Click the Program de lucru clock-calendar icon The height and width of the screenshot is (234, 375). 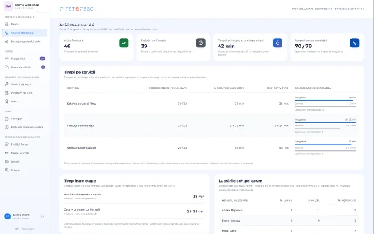point(6,93)
